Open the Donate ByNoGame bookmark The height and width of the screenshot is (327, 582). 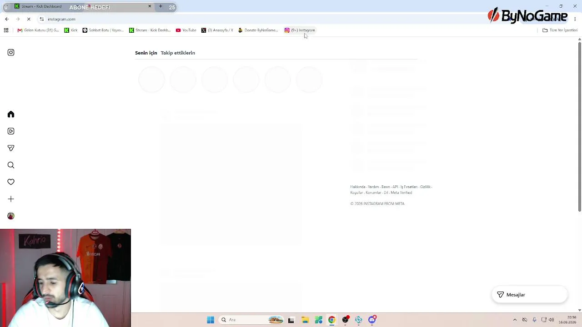click(258, 30)
